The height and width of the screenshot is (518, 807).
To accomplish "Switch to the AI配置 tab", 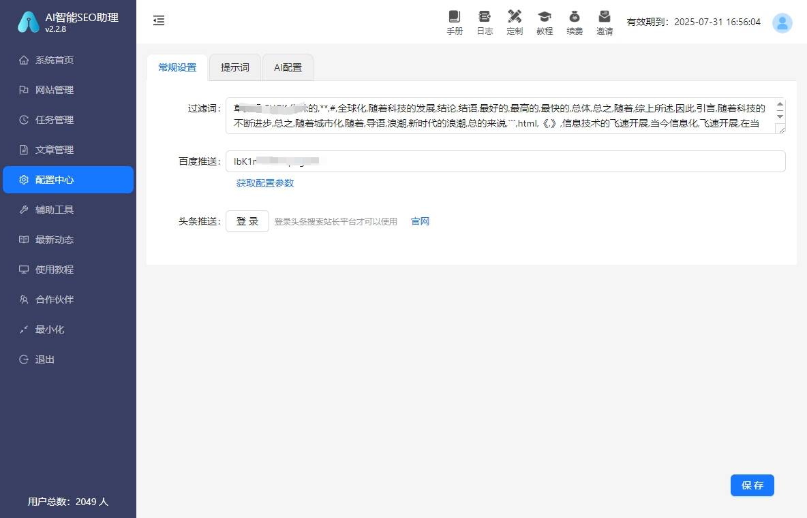I will [x=288, y=67].
